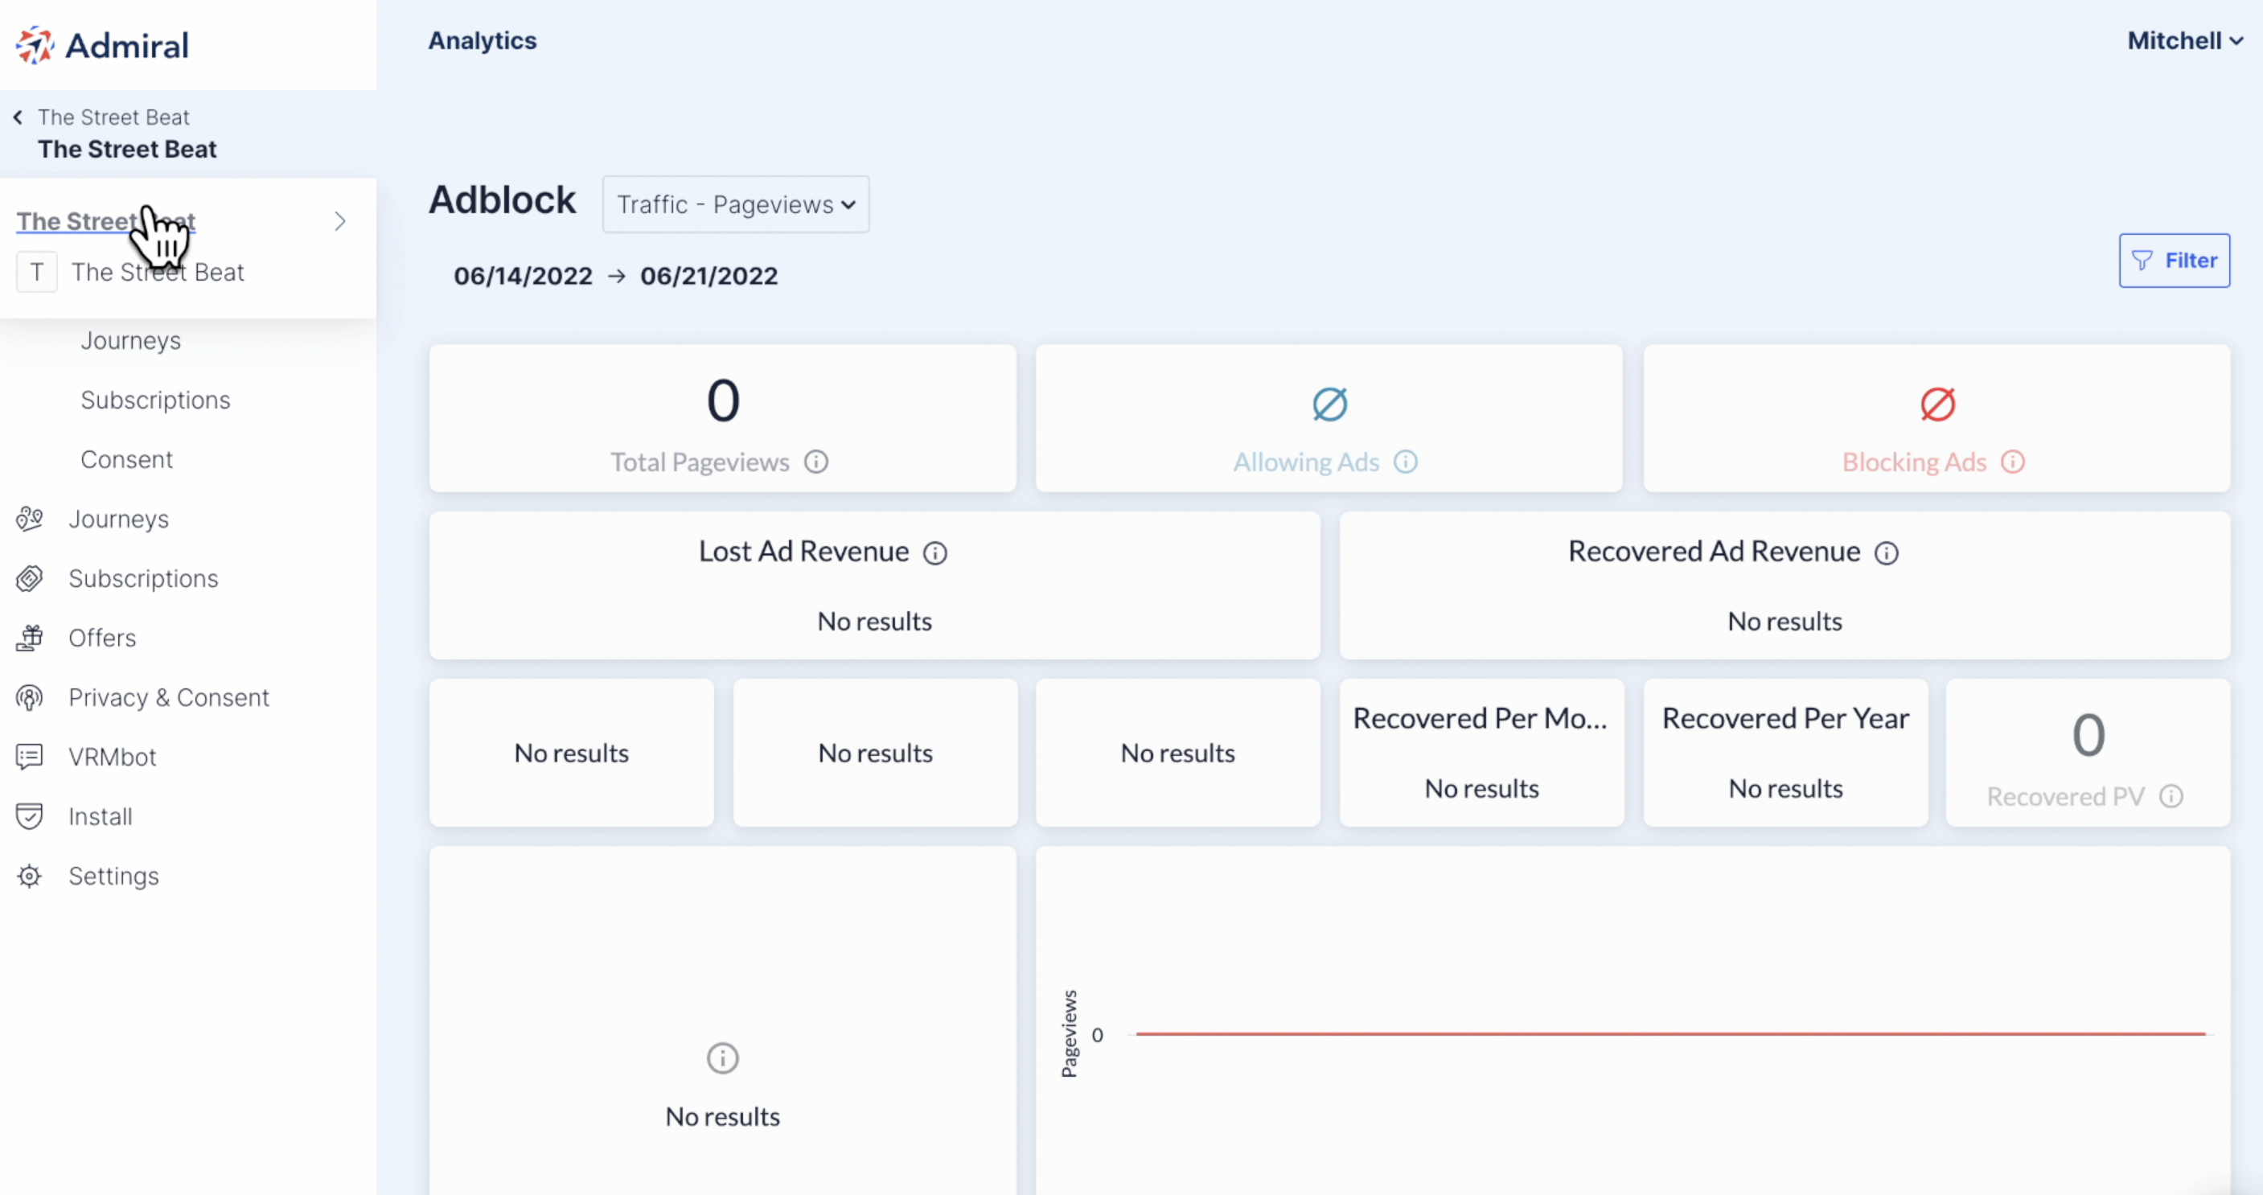Click the start date 06/14/2022
The width and height of the screenshot is (2263, 1195).
[523, 276]
